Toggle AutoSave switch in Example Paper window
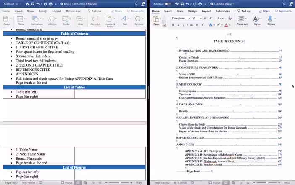Screen dimensions: 295x185 (168, 4)
